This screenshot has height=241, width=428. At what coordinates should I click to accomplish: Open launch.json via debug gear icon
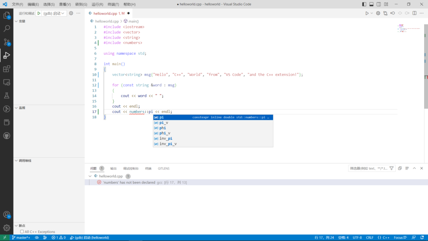(x=71, y=13)
